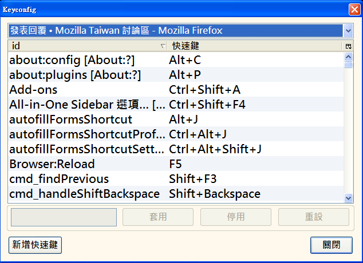Select the about:plugins entry
363x263 pixels.
[86, 74]
